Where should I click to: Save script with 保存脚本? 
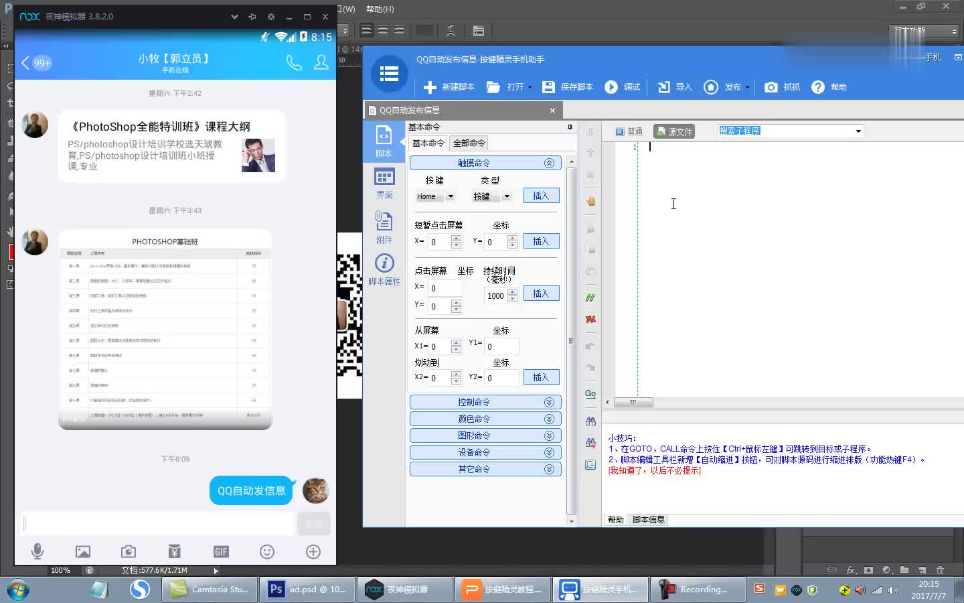click(x=567, y=87)
